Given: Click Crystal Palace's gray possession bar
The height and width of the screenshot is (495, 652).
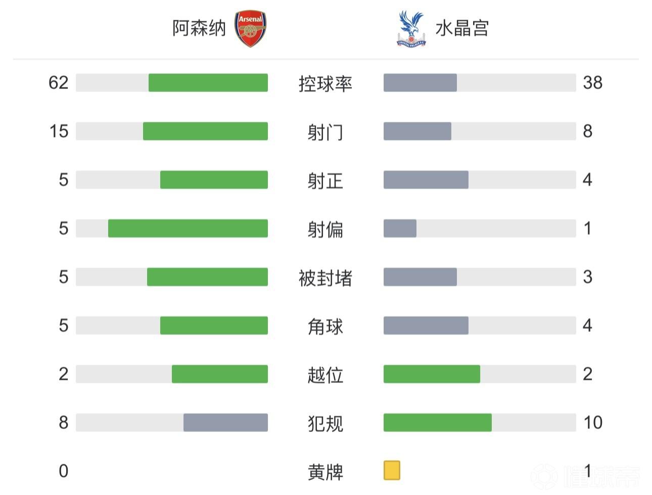Looking at the screenshot, I should pos(420,83).
